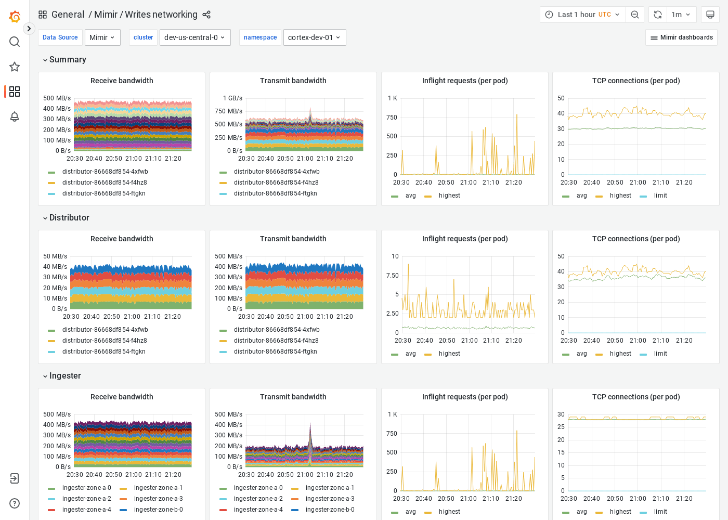The height and width of the screenshot is (520, 728).
Task: Toggle distributor-86668df854-4xfwb series in Receive bandwidth
Action: coord(106,171)
